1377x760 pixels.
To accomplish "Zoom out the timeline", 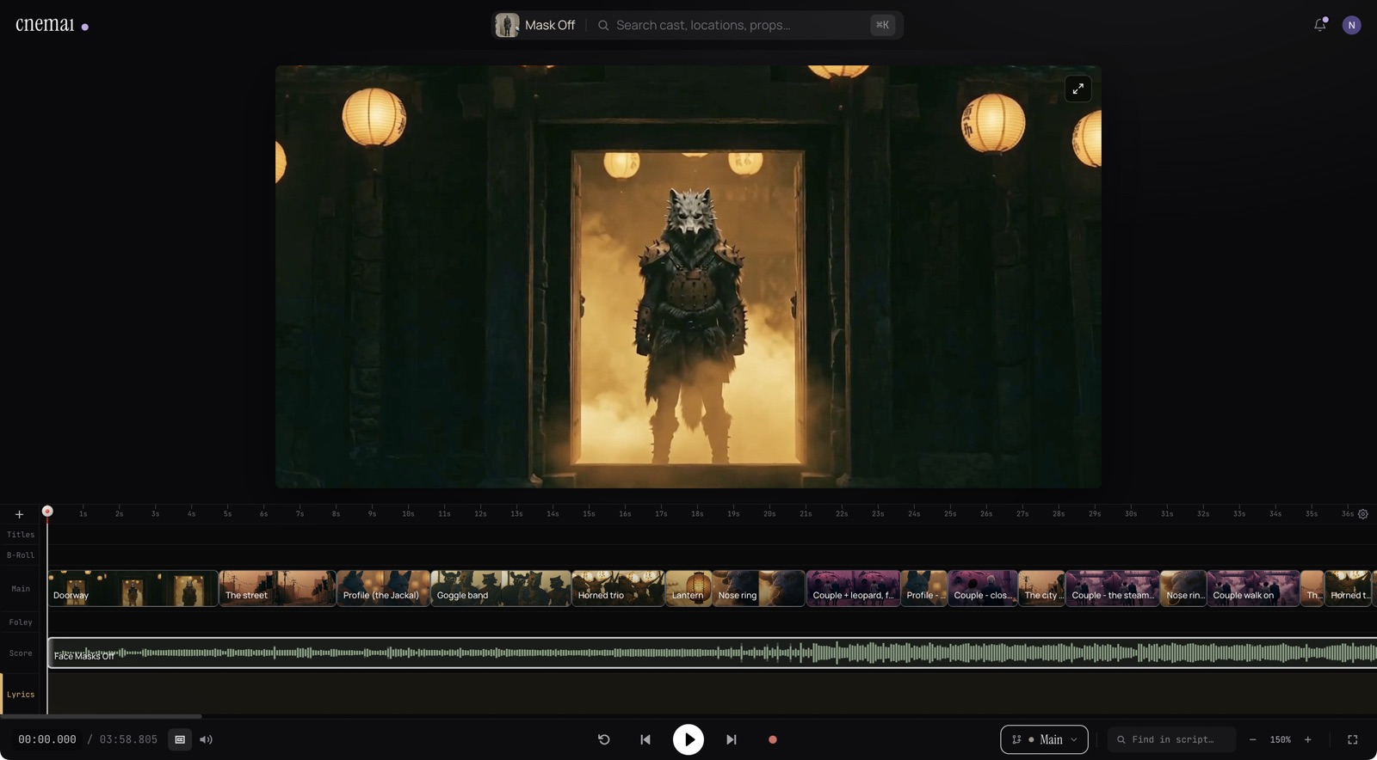I will 1253,739.
